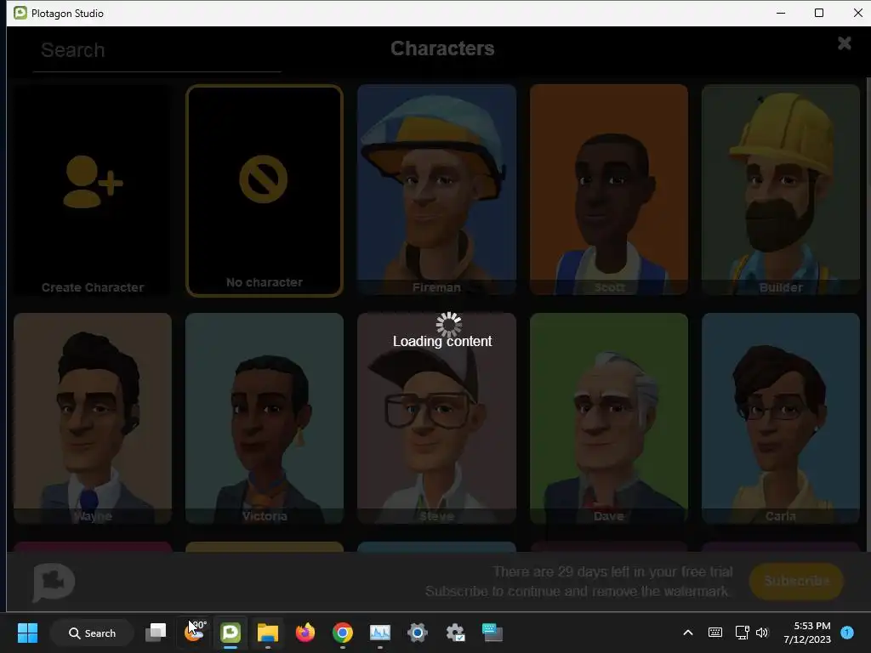
Task: Choose the Fireman character
Action: pyautogui.click(x=436, y=190)
